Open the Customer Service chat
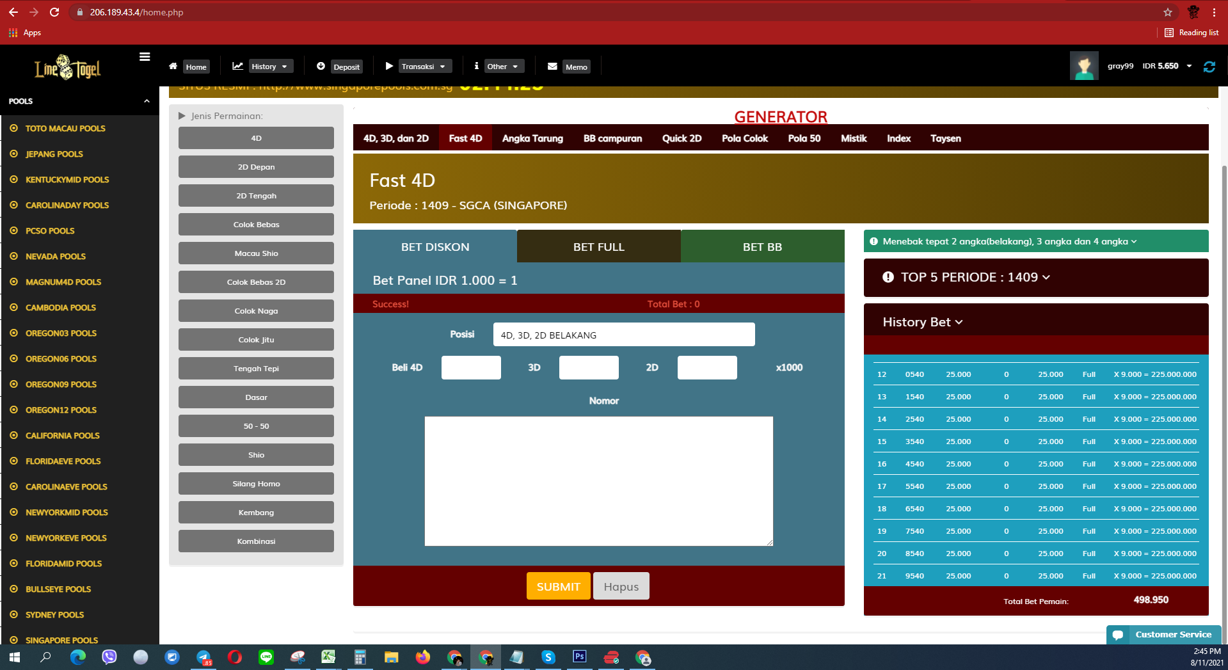The image size is (1228, 670). [x=1164, y=634]
